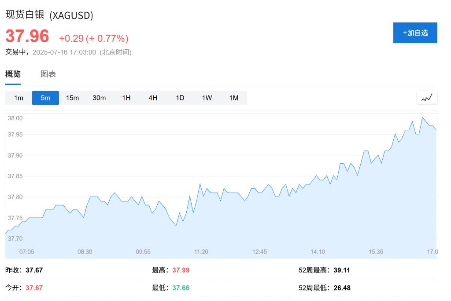Viewport: 451px width, 301px height.
Task: Switch to 4H chart interval
Action: 153,98
